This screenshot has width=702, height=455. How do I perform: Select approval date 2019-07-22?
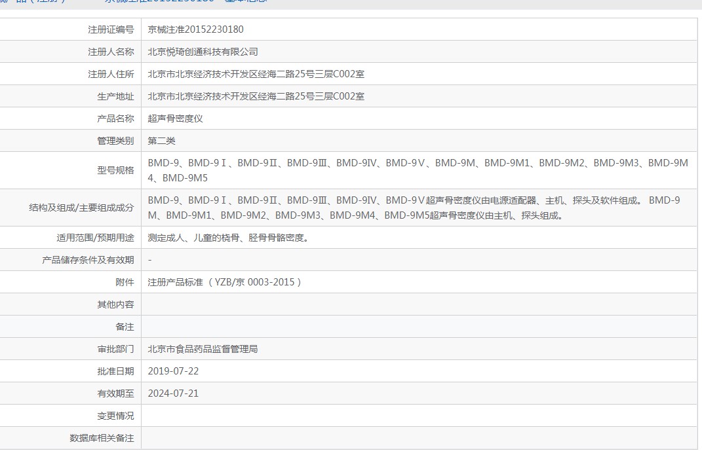coord(173,371)
